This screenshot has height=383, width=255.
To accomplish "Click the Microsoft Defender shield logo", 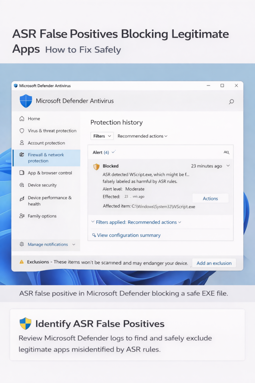I will (26, 101).
